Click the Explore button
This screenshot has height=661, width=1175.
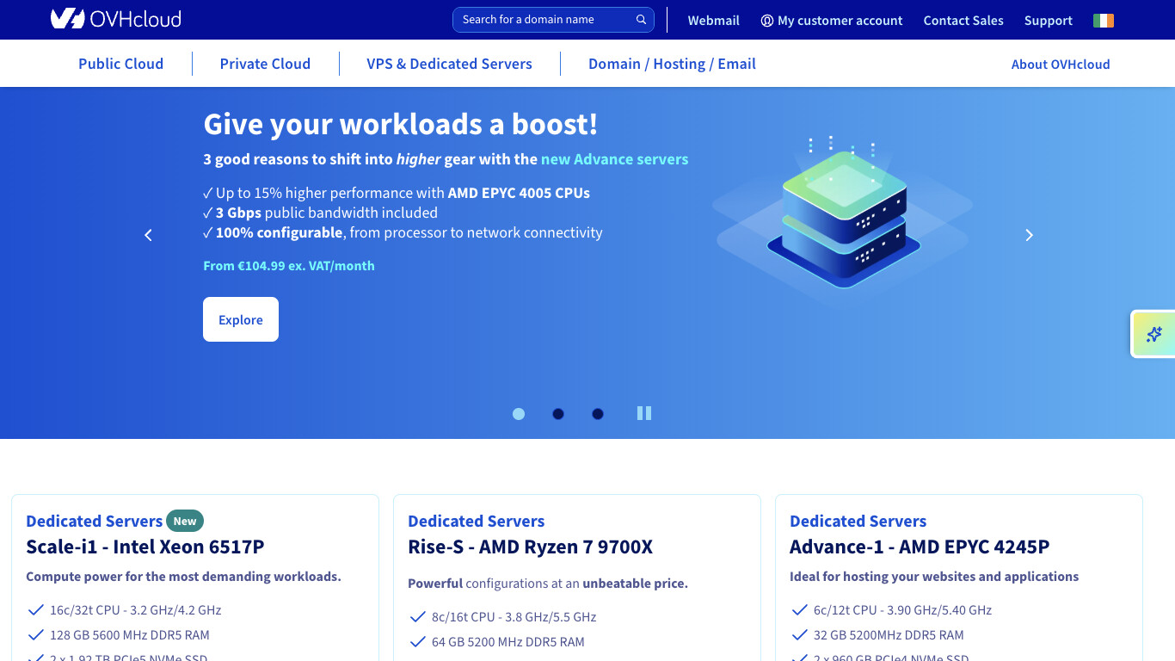(x=241, y=319)
